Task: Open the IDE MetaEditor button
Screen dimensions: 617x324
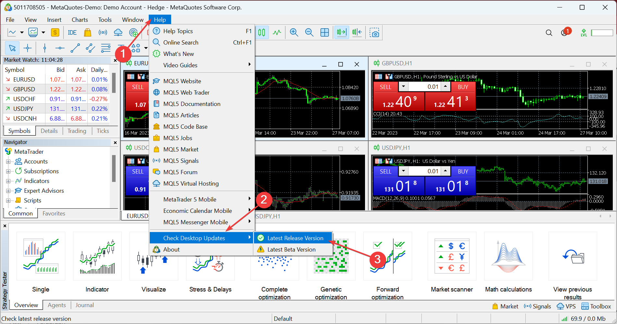Action: coord(72,32)
